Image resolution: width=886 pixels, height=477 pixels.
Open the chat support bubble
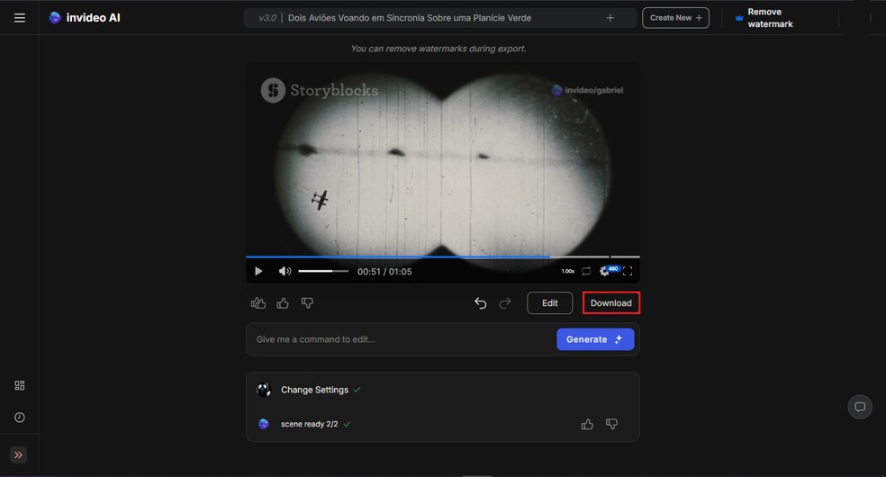[x=860, y=407]
